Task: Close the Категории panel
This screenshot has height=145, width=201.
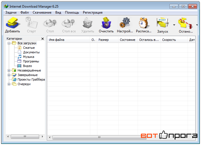Action: coord(43,39)
